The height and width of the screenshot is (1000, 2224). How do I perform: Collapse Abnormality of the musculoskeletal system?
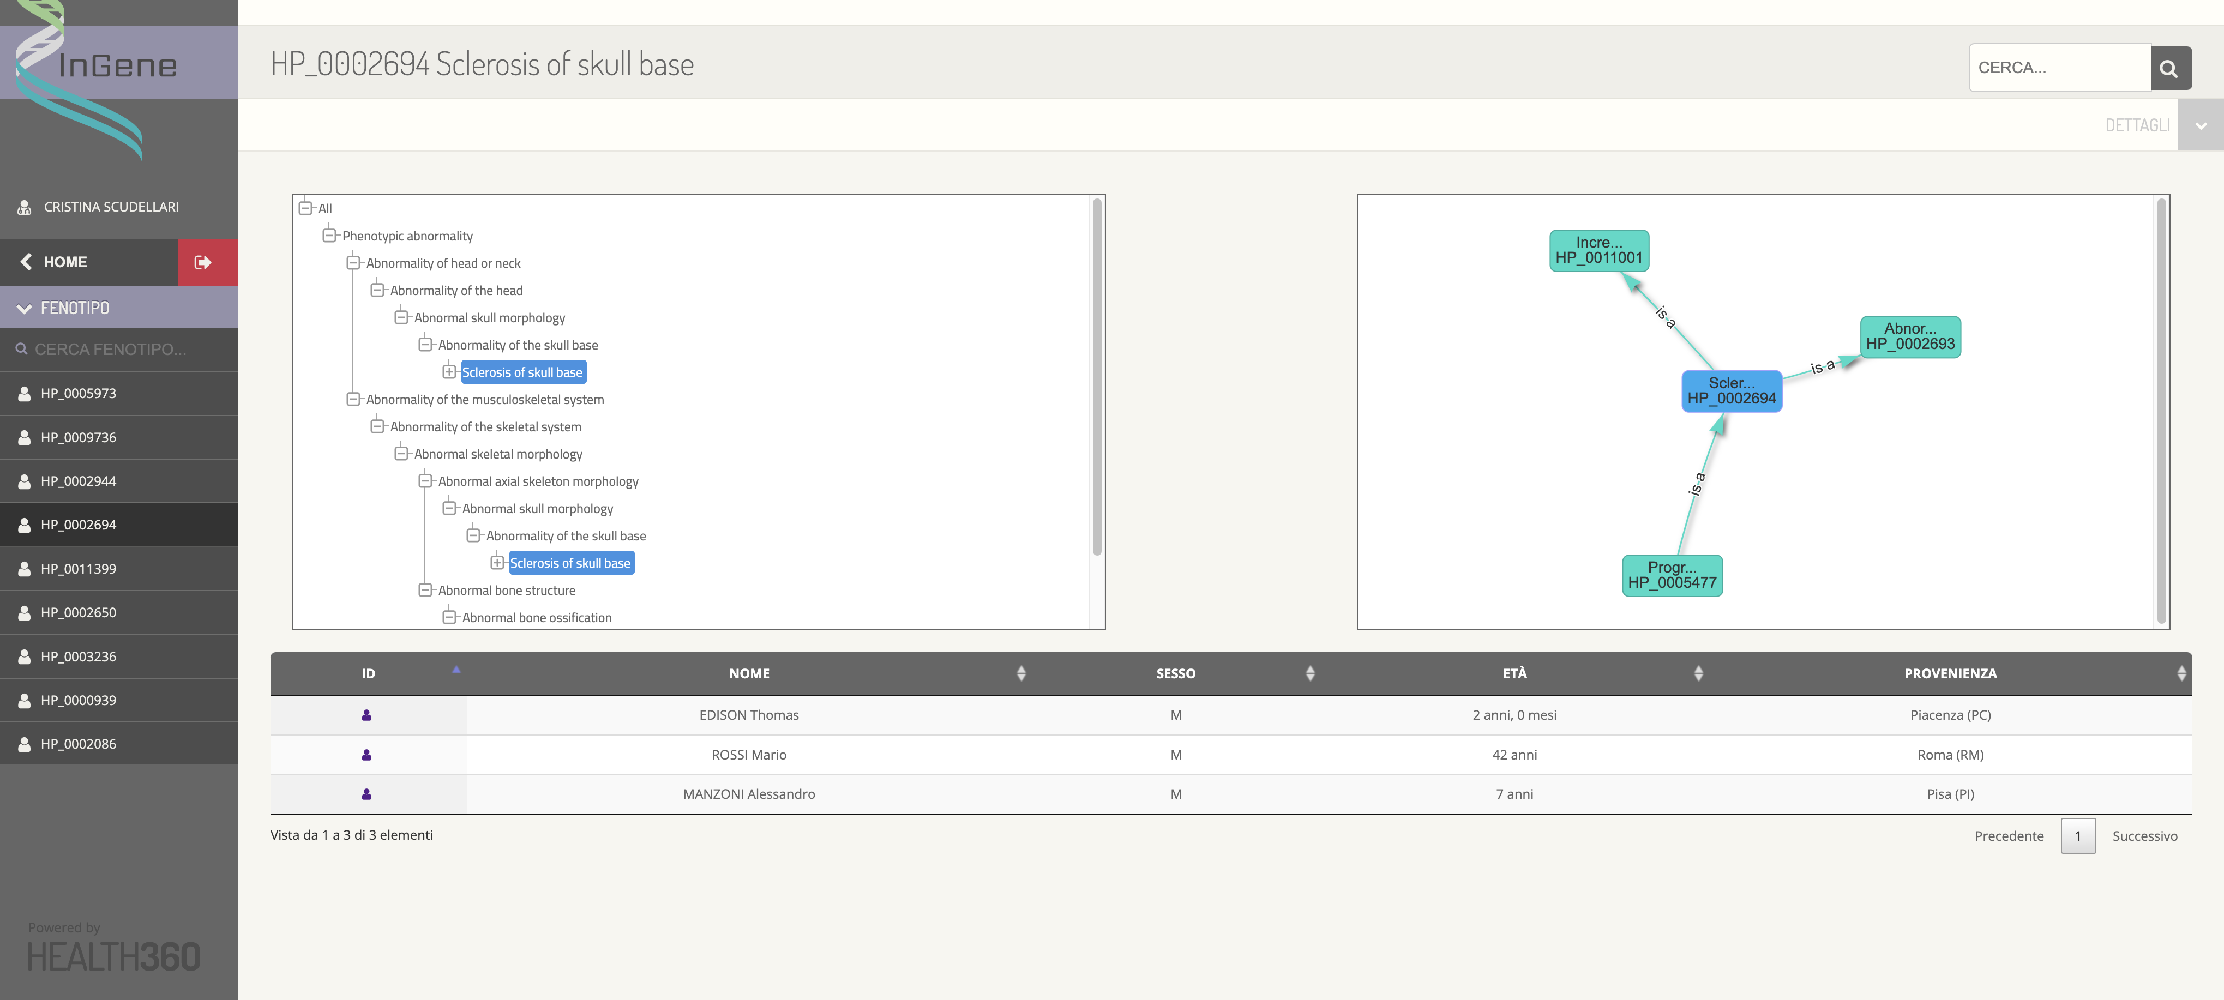tap(353, 400)
